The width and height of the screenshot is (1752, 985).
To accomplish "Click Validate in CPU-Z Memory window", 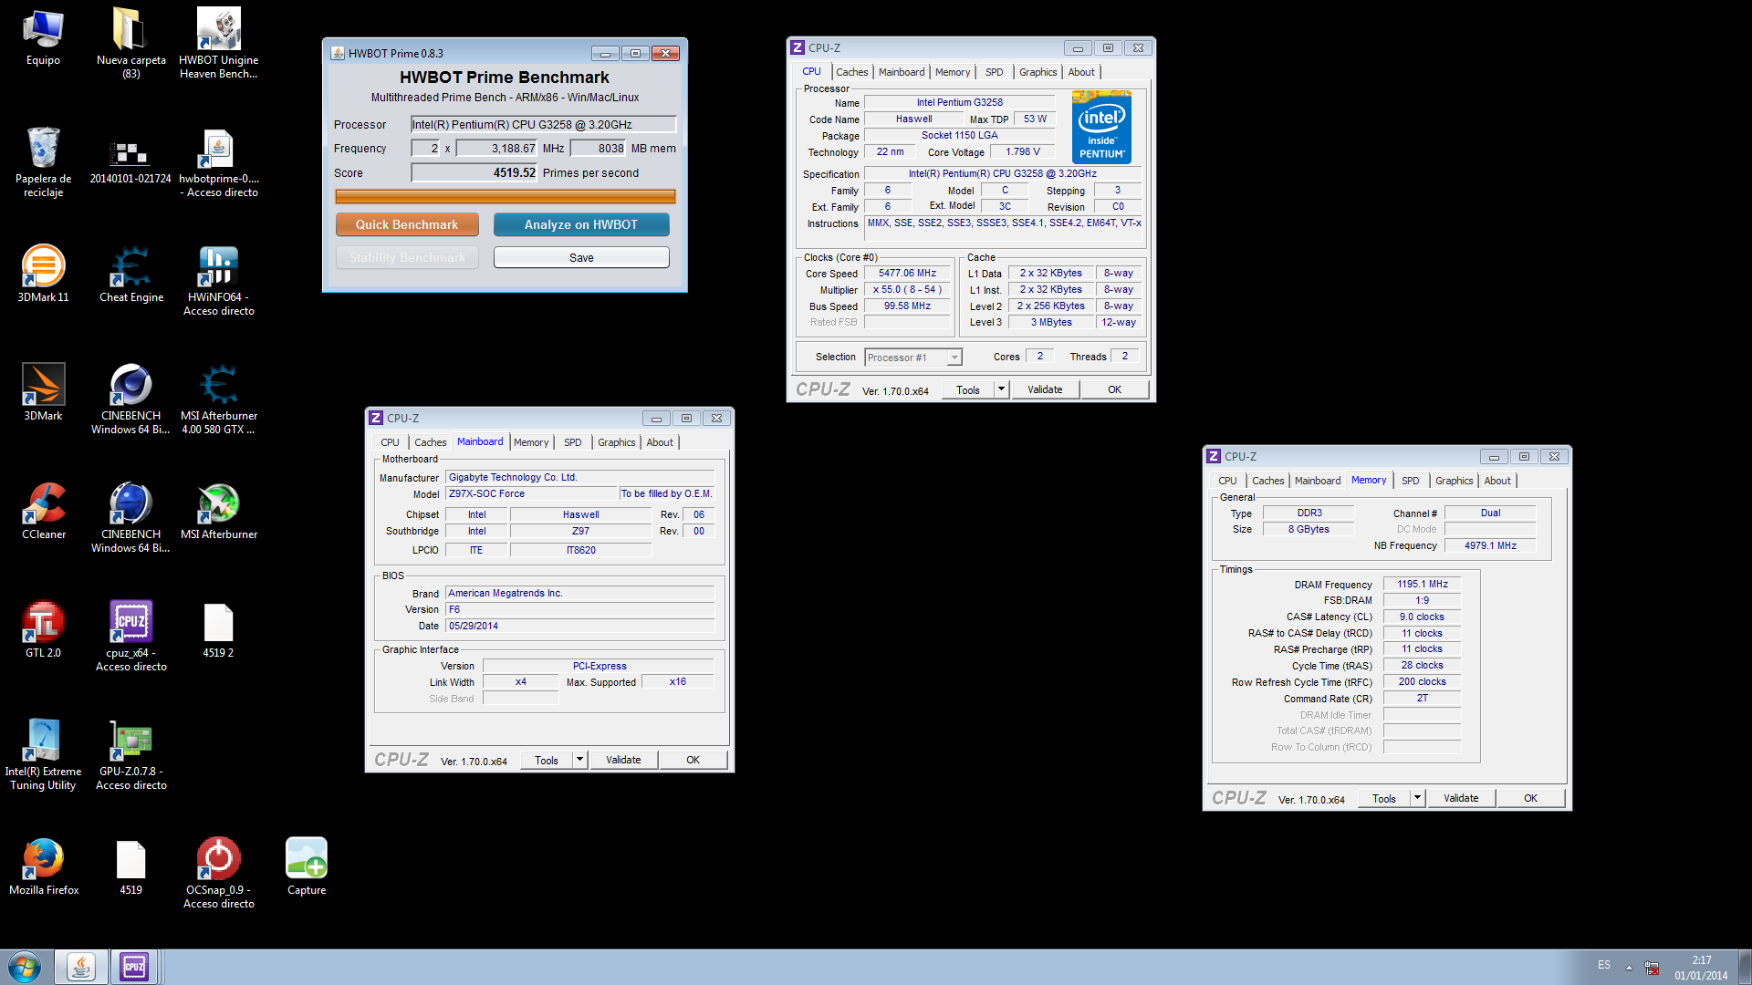I will coord(1461,798).
